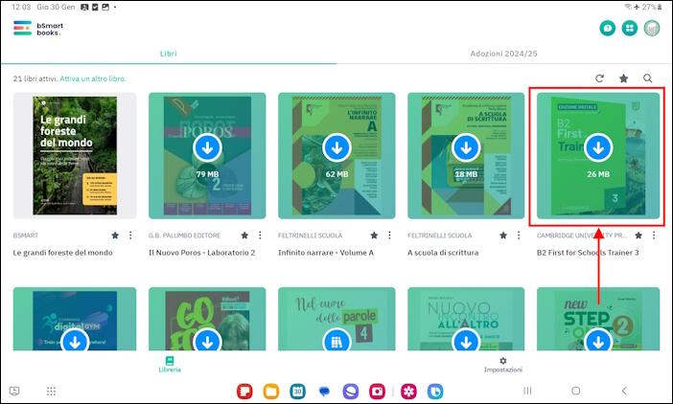Click Attiva un altro libro link
The height and width of the screenshot is (404, 673).
pos(93,79)
